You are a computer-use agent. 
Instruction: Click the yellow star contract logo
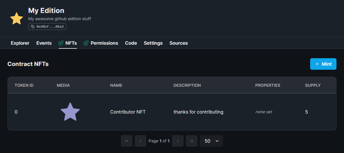(16, 18)
